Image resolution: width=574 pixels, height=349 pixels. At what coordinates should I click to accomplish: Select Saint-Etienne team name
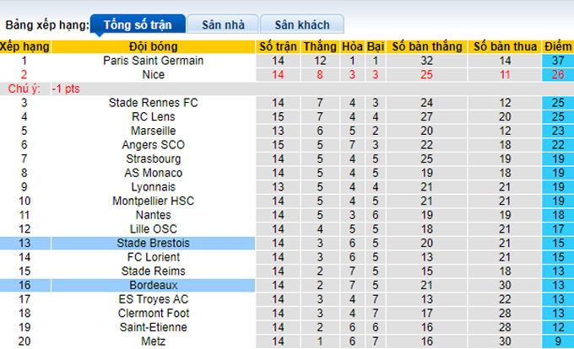pyautogui.click(x=154, y=327)
